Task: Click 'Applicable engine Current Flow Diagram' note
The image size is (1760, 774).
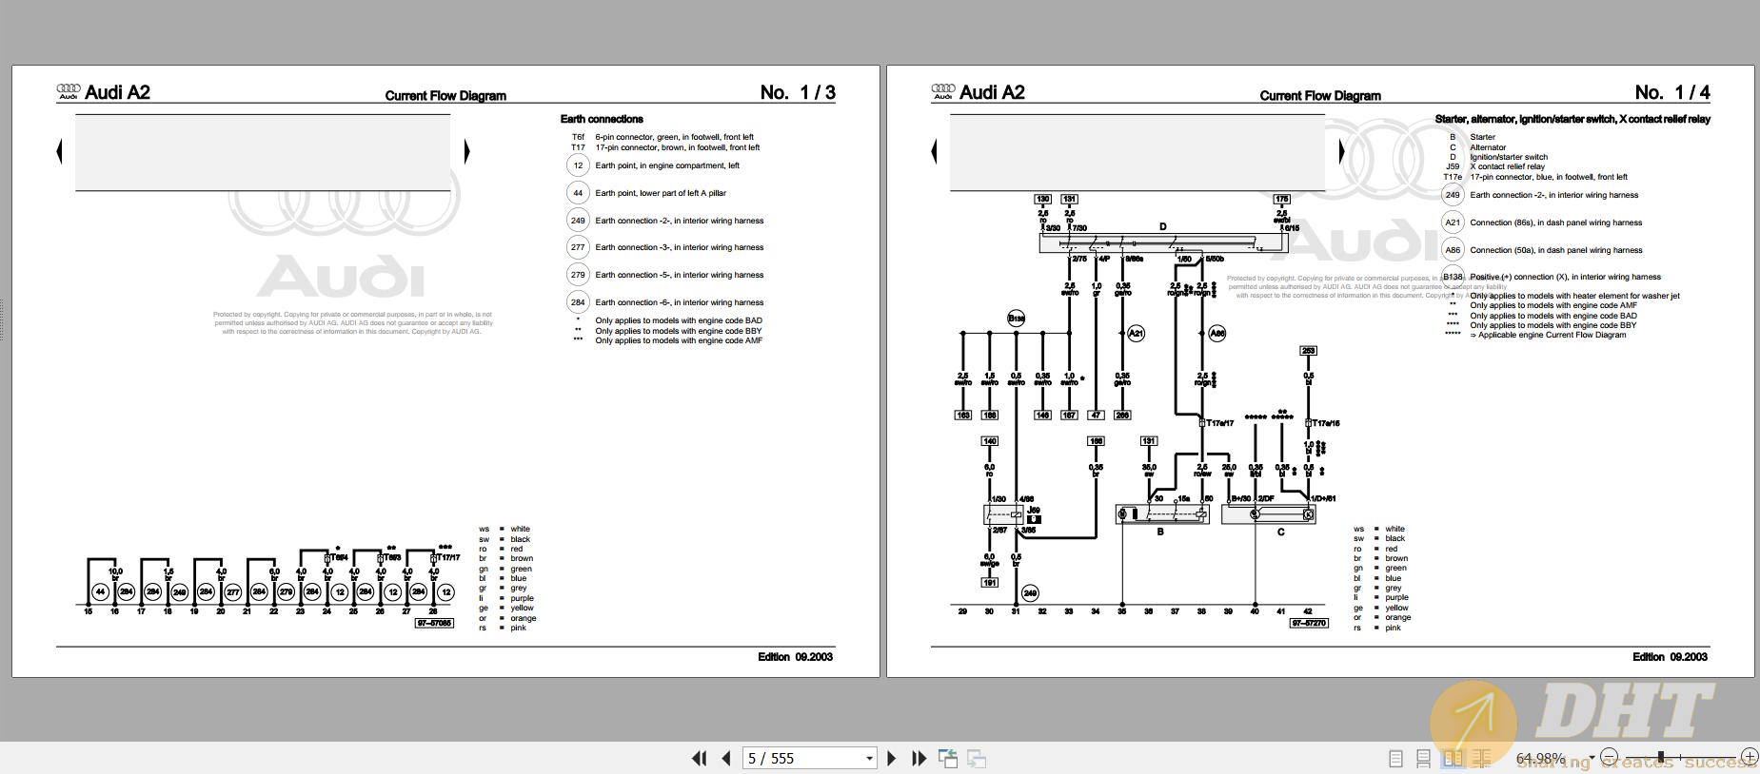Action: coord(1548,335)
